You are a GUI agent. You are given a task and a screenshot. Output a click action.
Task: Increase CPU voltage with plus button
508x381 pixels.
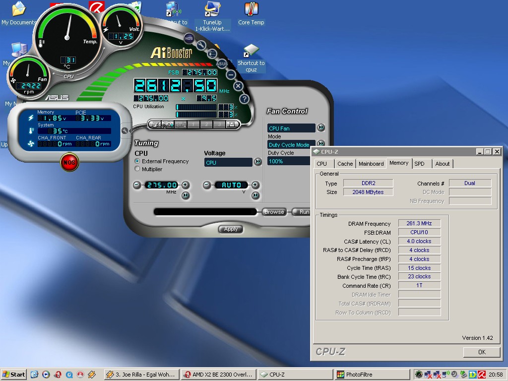[255, 185]
